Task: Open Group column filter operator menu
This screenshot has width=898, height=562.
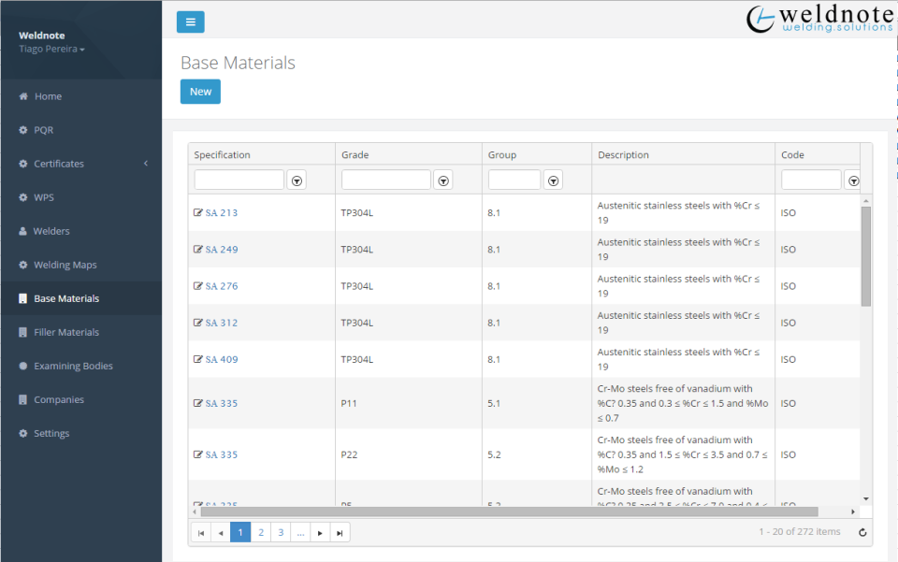Action: click(553, 180)
